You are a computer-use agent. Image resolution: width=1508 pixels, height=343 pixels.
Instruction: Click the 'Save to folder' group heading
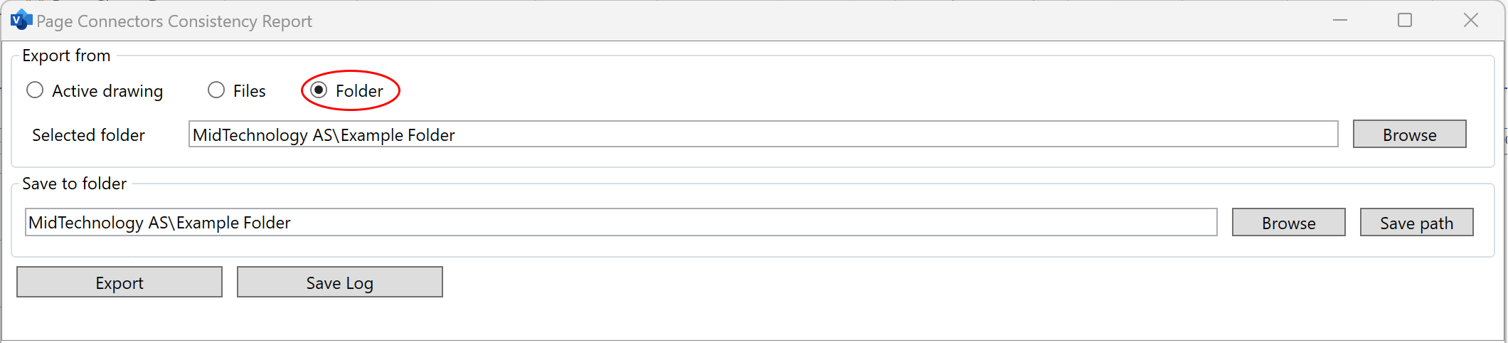pyautogui.click(x=74, y=184)
